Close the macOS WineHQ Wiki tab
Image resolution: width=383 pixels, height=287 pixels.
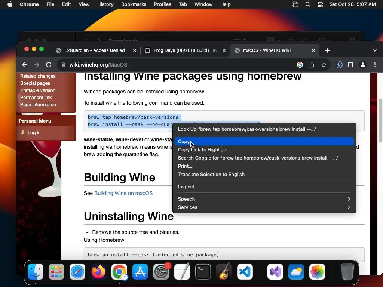tap(313, 50)
